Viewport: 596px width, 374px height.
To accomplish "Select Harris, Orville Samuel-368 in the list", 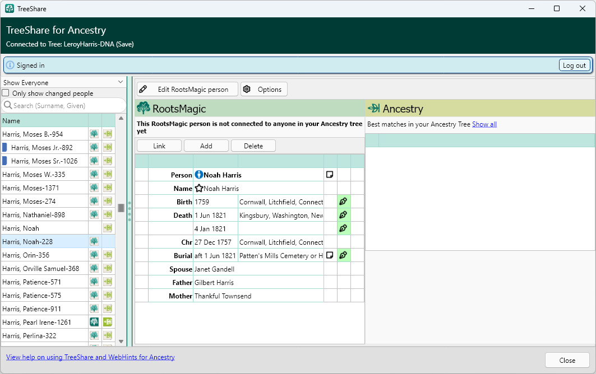I will [x=44, y=268].
